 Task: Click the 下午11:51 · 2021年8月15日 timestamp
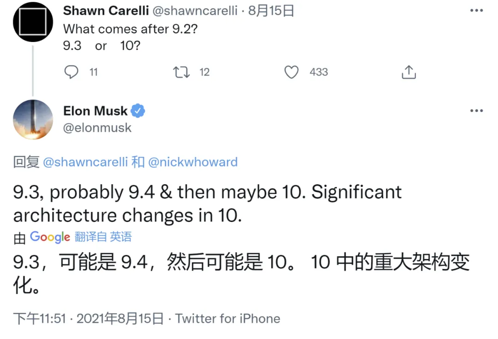point(88,318)
